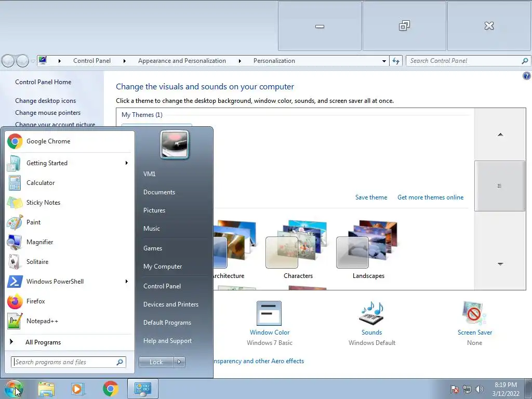Open Documents from Start menu
The image size is (532, 399).
coord(159,192)
